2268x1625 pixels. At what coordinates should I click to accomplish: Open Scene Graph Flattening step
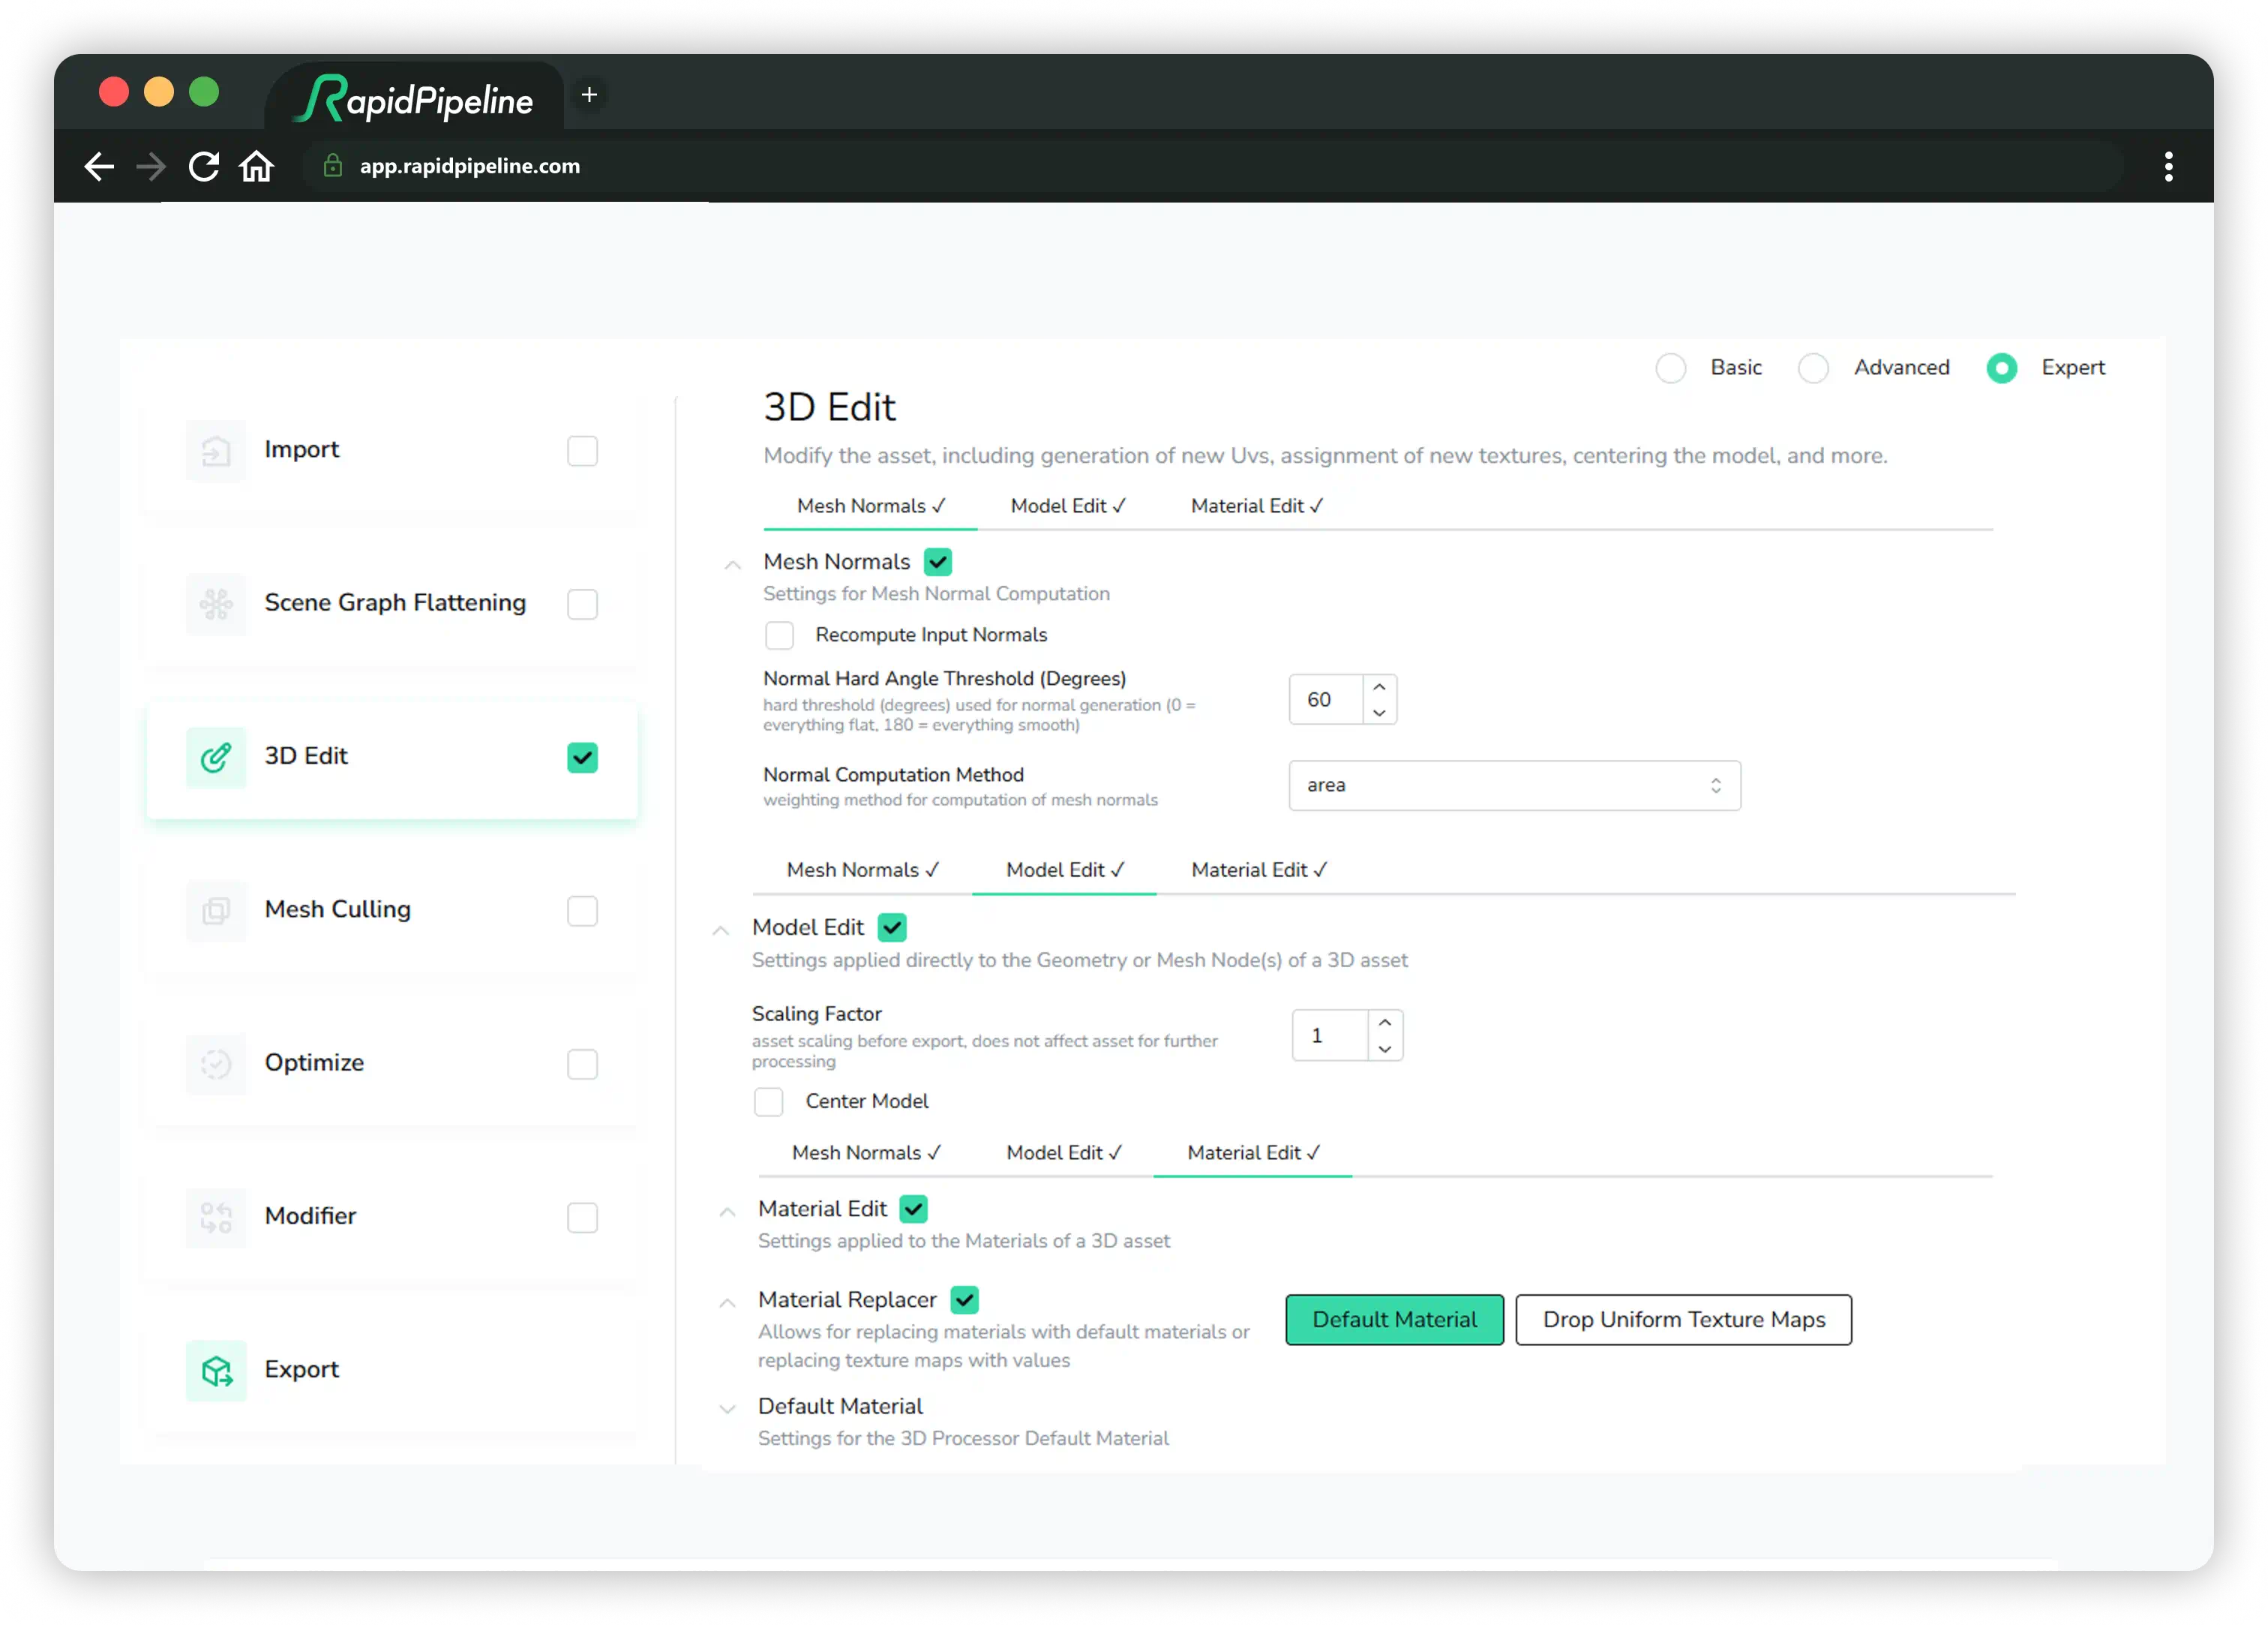coord(391,605)
